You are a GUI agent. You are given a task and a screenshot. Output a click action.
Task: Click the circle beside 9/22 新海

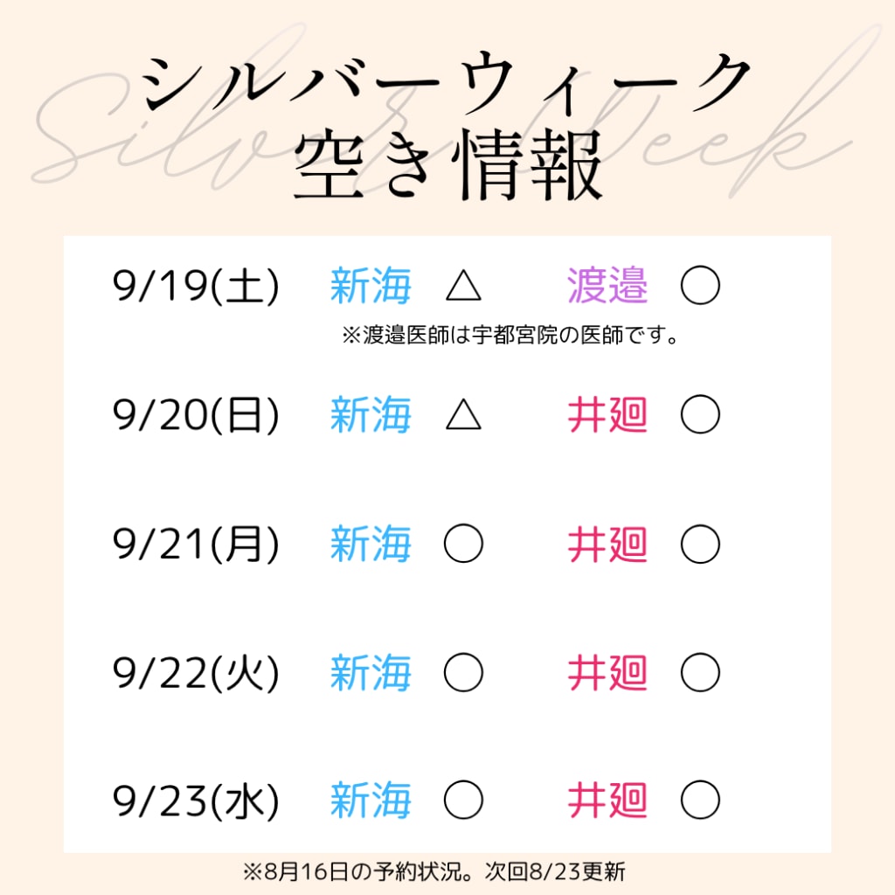pyautogui.click(x=463, y=672)
